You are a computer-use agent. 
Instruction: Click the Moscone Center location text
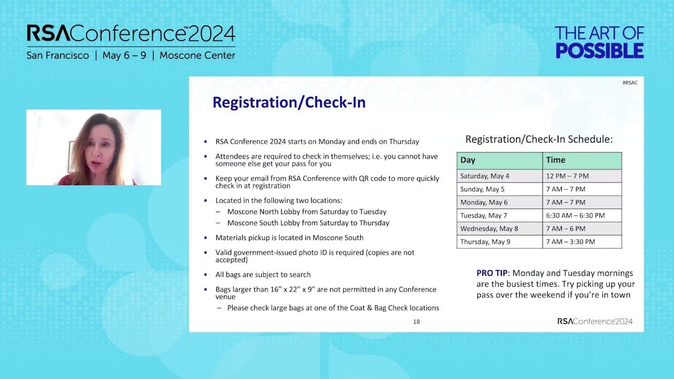tap(197, 55)
